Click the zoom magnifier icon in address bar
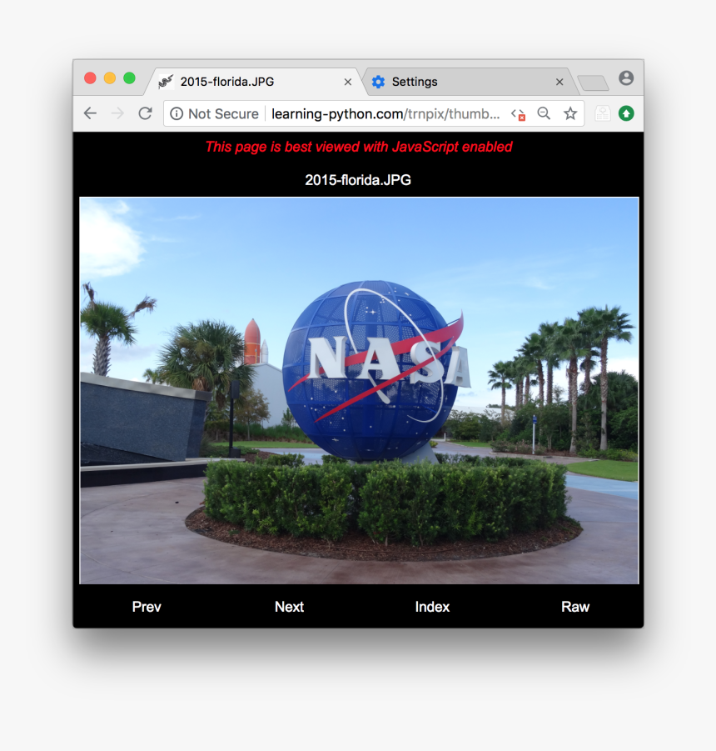 pos(544,113)
